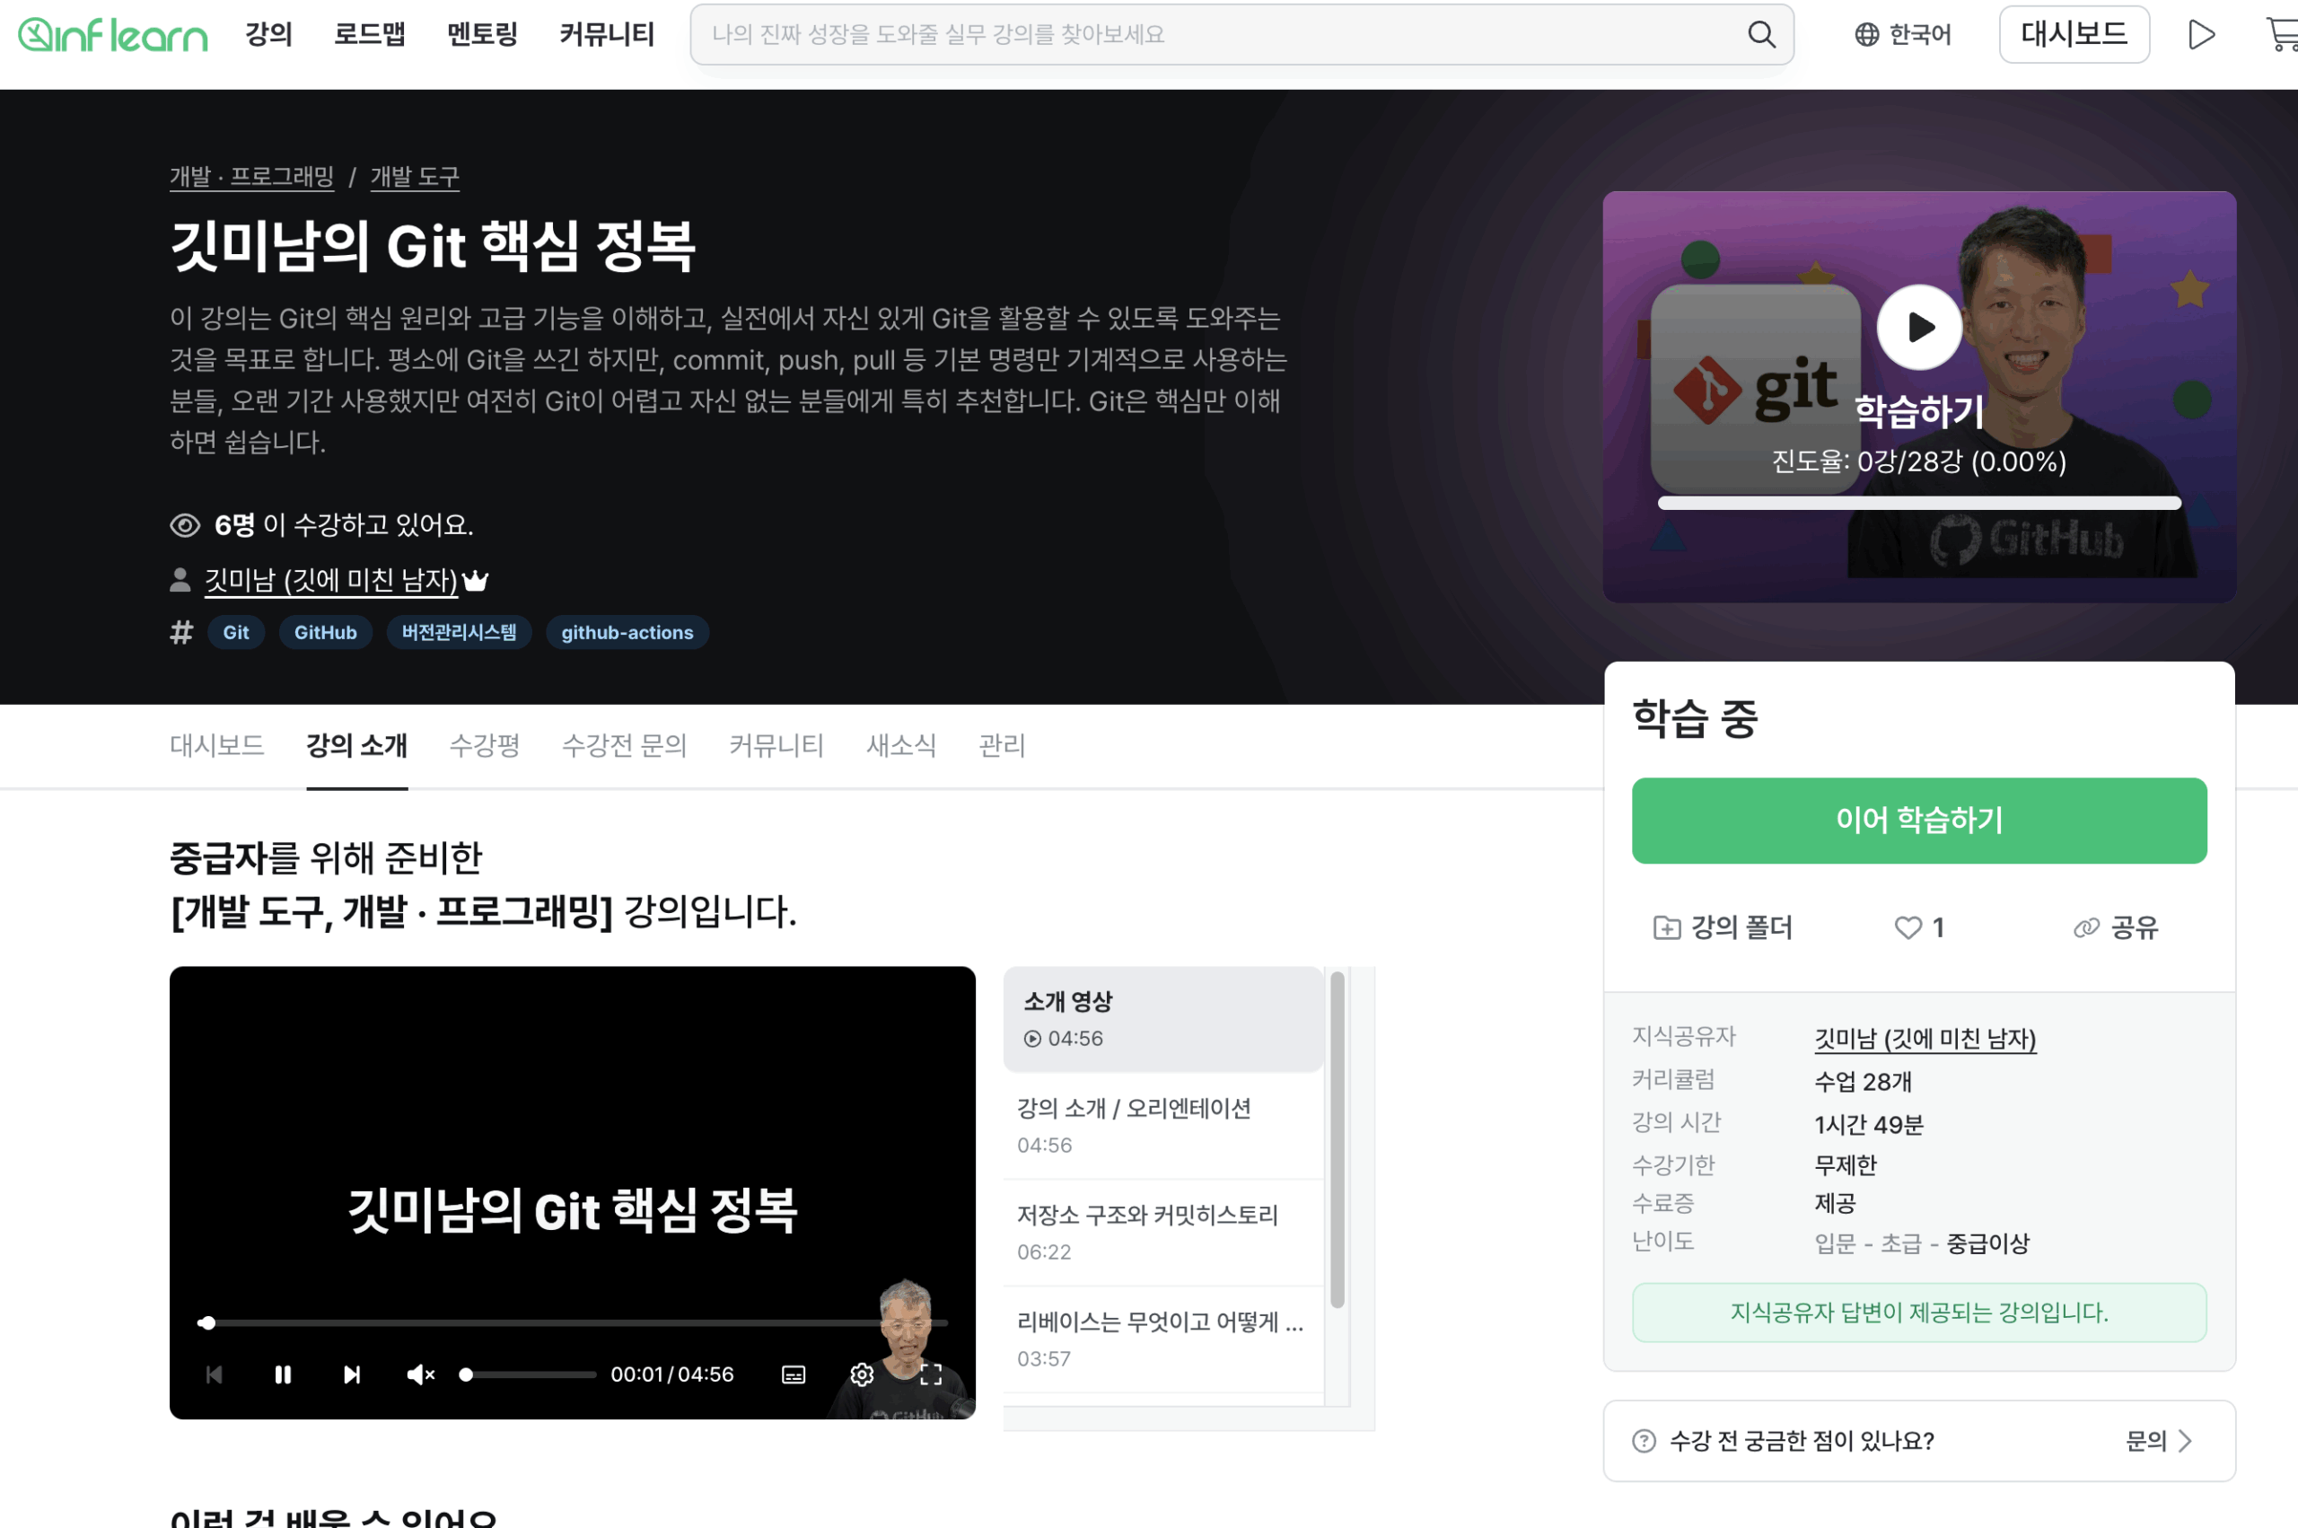
Task: Play the course preview thumbnail video
Action: (1918, 328)
